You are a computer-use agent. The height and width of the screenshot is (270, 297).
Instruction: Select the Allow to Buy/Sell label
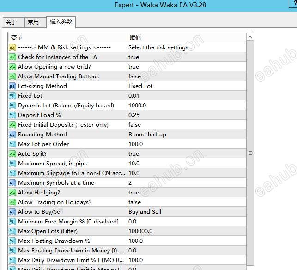coord(40,212)
